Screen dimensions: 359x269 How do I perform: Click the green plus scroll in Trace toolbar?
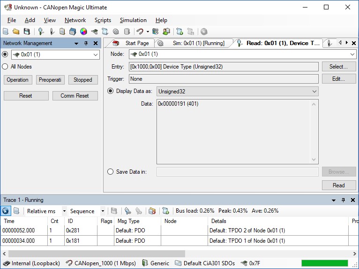point(165,211)
